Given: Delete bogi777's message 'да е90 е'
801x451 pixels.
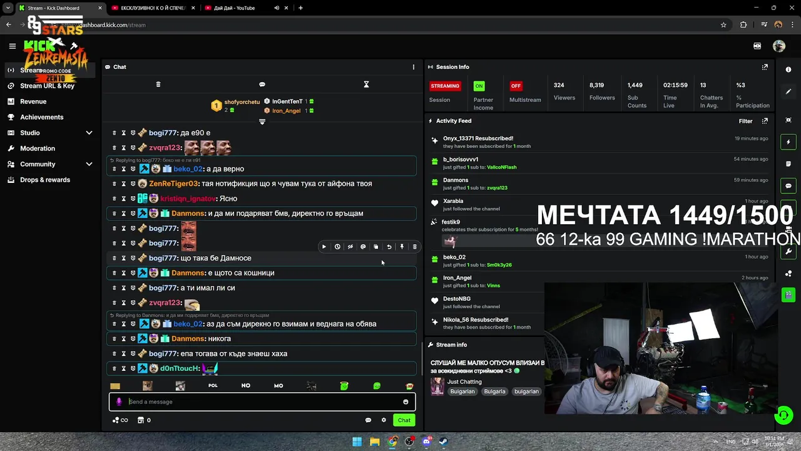Looking at the screenshot, I should [x=114, y=133].
